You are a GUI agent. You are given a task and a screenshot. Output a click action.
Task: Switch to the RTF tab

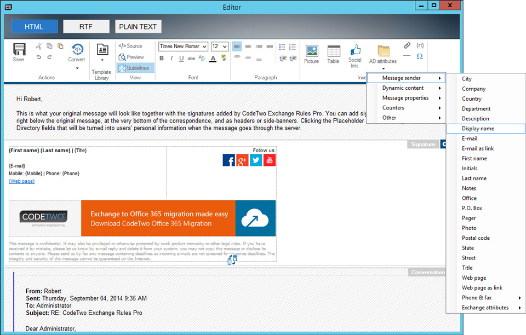pos(86,27)
